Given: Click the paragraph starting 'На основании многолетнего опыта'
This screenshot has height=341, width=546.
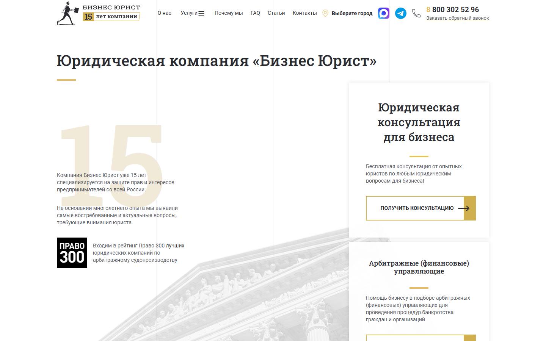Looking at the screenshot, I should point(117,215).
